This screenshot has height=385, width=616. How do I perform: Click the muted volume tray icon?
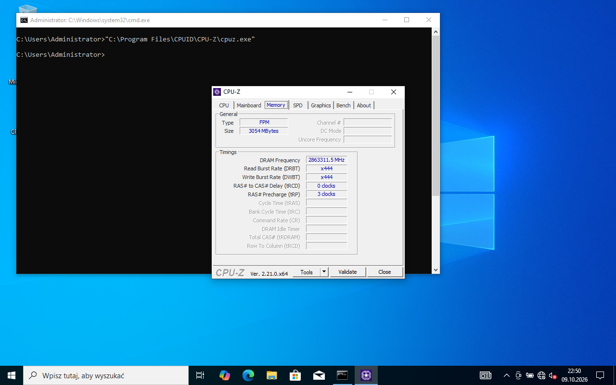click(552, 375)
